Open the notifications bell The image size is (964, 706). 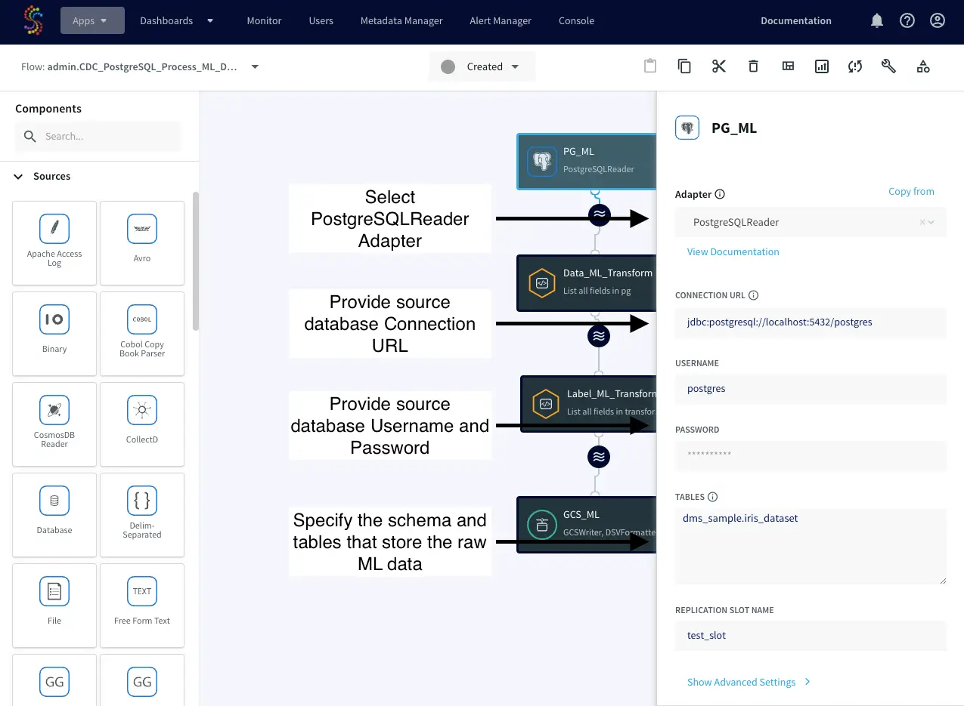(877, 21)
